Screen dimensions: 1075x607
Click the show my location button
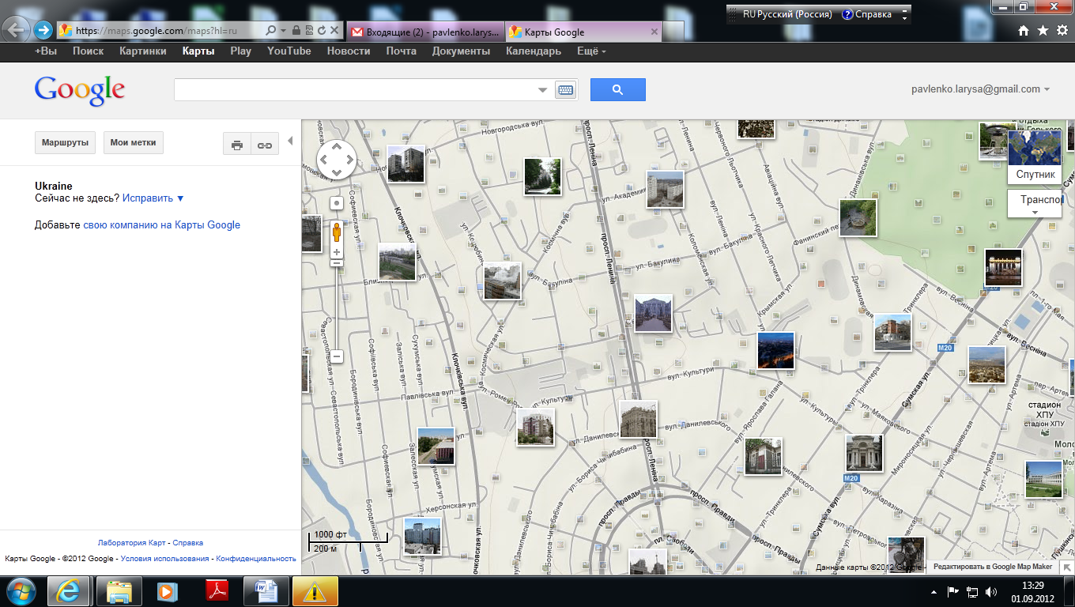(x=337, y=203)
